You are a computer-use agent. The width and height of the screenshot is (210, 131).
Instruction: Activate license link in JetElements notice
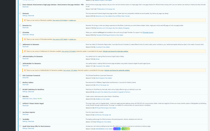tap(115, 51)
